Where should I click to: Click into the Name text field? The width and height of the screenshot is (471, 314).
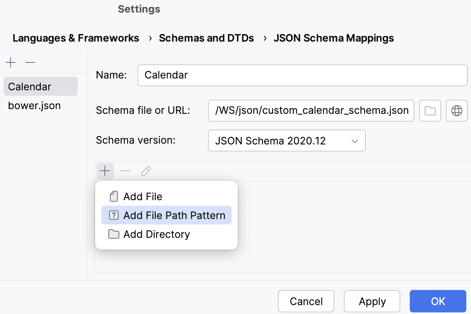pyautogui.click(x=302, y=75)
